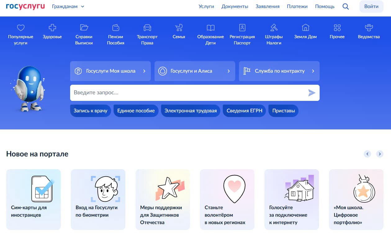The width and height of the screenshot is (391, 239).
Task: Click the Войти login button
Action: [371, 7]
